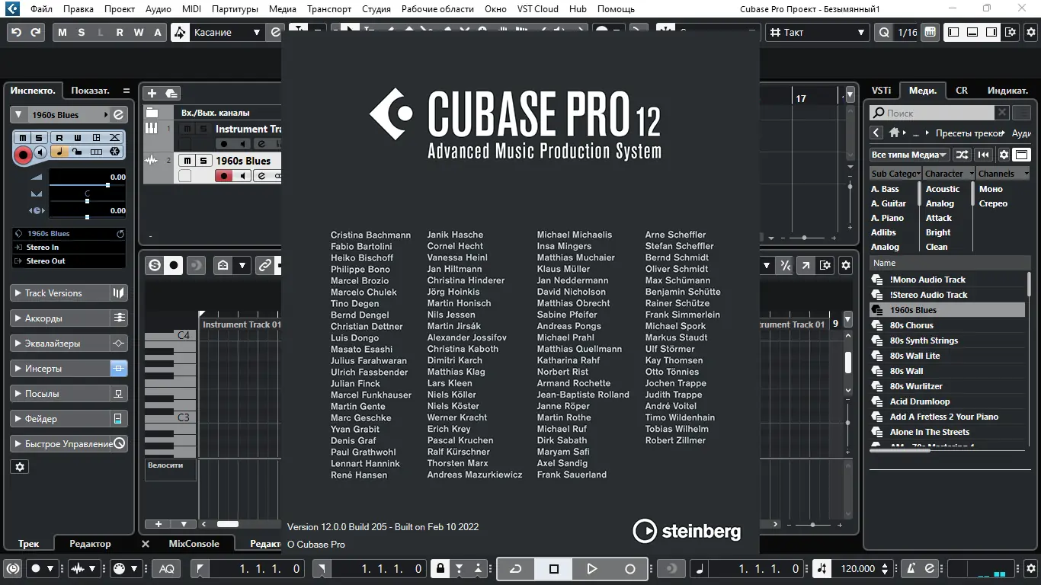1041x585 pixels.
Task: Click the quantize Q icon in toolbar
Action: 884,33
